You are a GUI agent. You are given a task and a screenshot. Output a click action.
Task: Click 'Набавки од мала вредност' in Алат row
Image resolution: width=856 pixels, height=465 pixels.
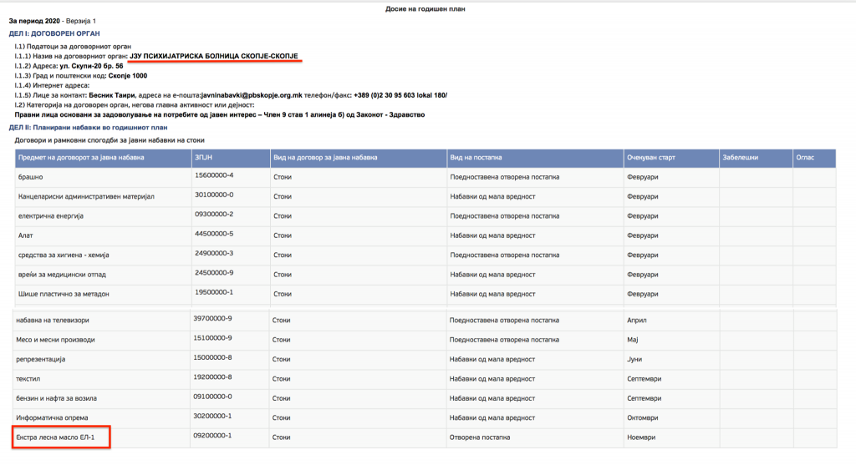pos(493,235)
